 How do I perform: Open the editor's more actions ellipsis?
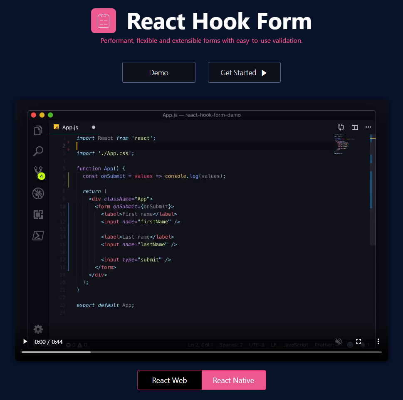(x=368, y=127)
